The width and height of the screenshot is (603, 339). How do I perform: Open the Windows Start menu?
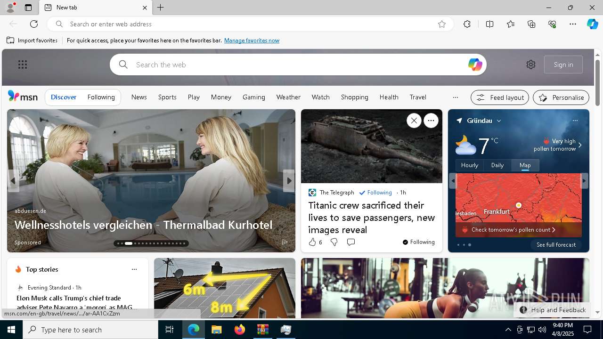(11, 330)
